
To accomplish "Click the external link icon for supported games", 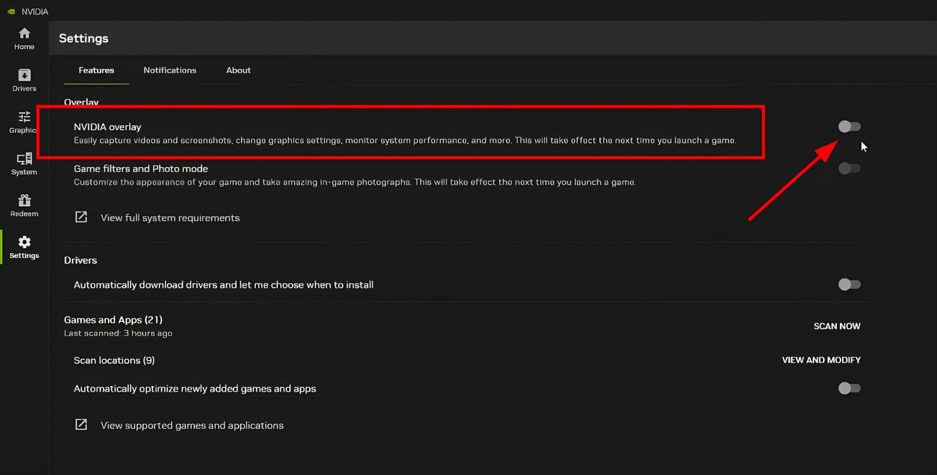I will (81, 425).
